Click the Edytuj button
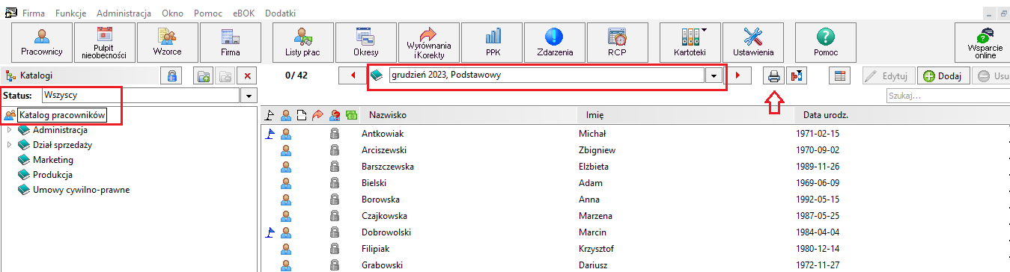1010x272 pixels. pos(888,75)
